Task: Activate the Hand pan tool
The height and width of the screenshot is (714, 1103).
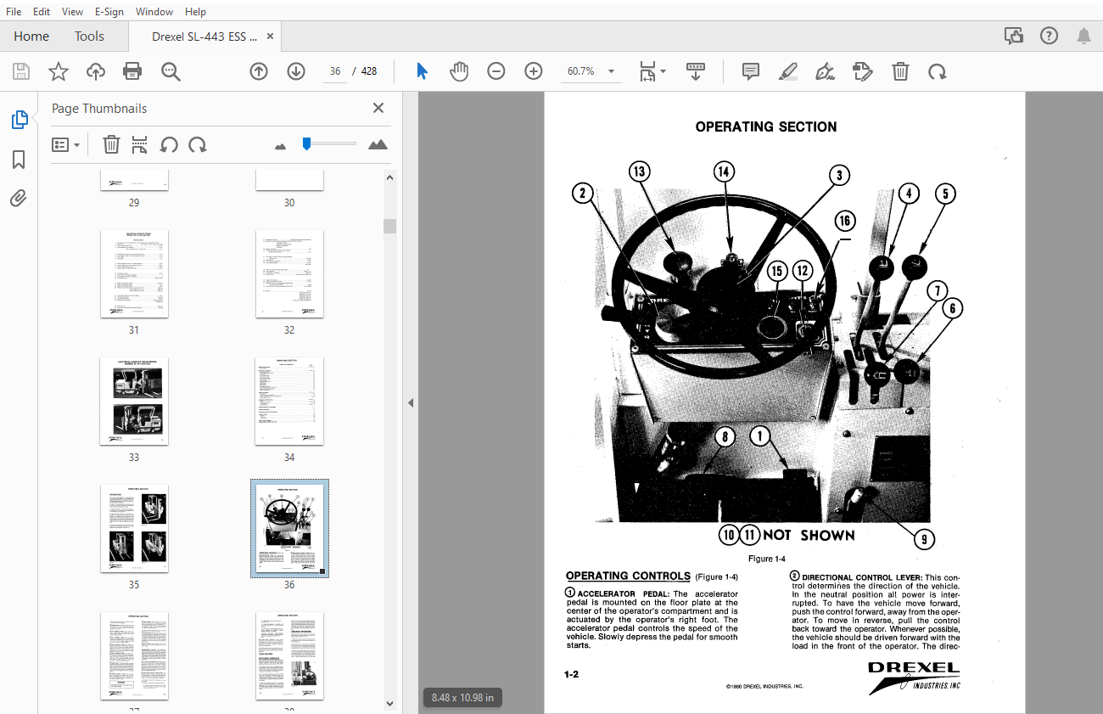Action: [x=459, y=71]
